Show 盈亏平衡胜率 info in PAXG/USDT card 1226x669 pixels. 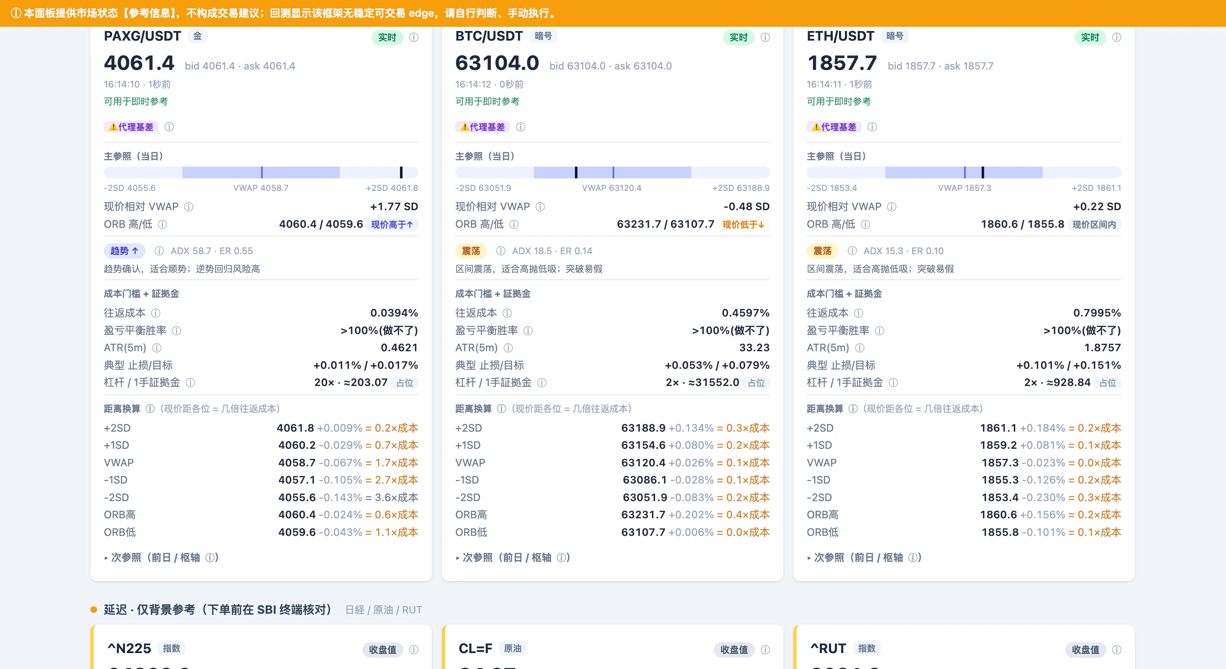[177, 330]
